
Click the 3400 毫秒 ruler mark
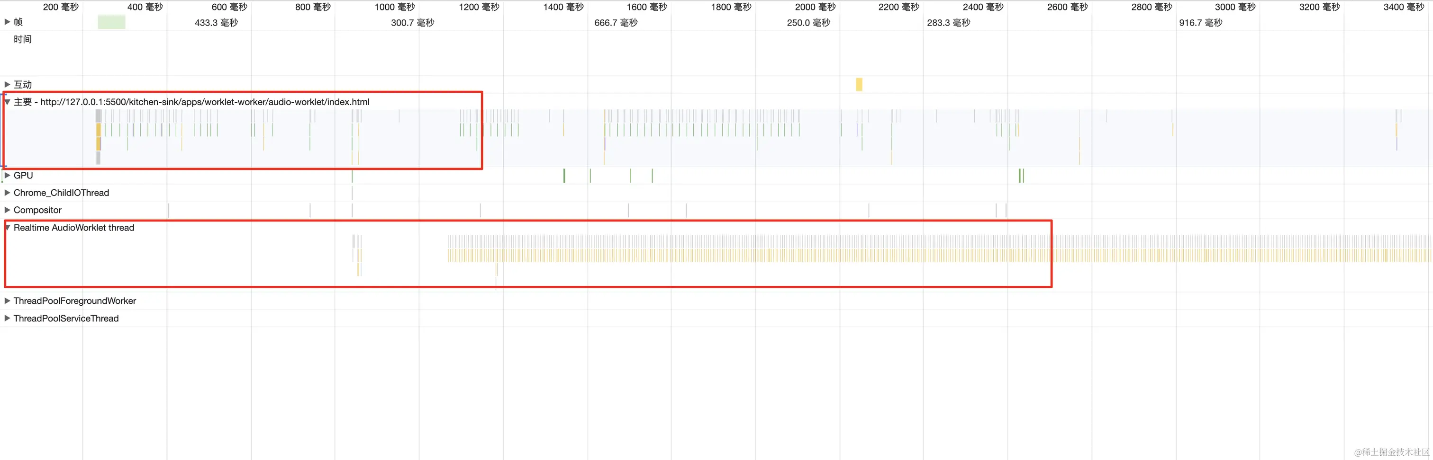(1404, 7)
